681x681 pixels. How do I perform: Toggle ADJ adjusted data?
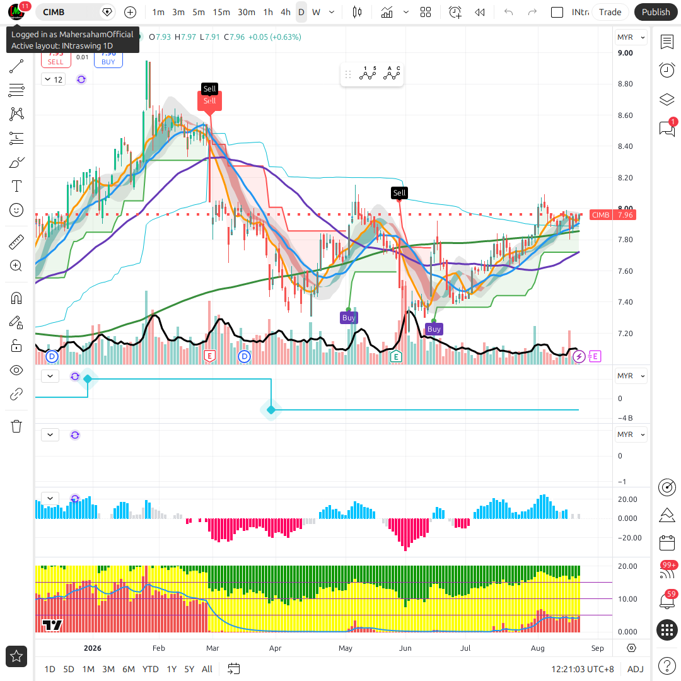pos(636,669)
